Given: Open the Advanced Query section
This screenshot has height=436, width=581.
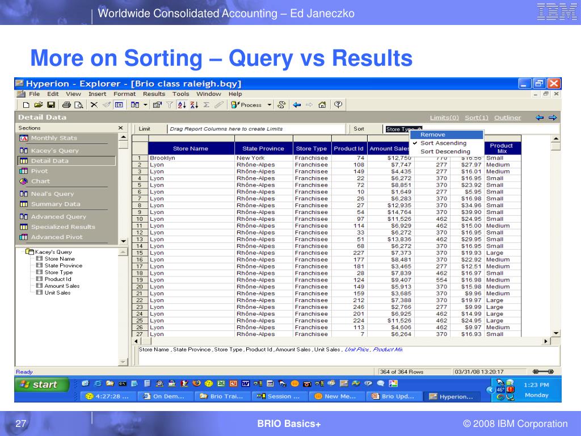Looking at the screenshot, I should [58, 216].
